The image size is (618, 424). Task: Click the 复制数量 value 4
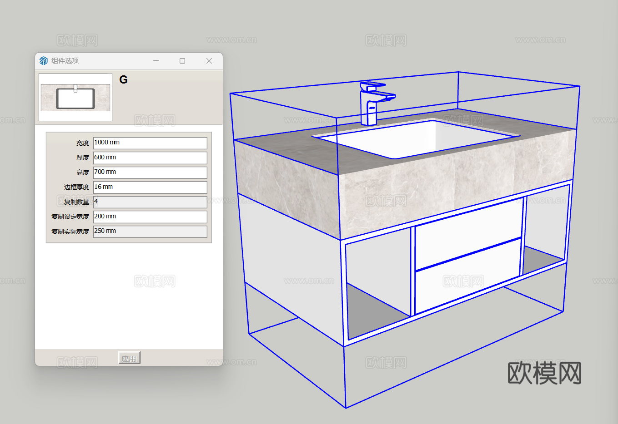(150, 202)
